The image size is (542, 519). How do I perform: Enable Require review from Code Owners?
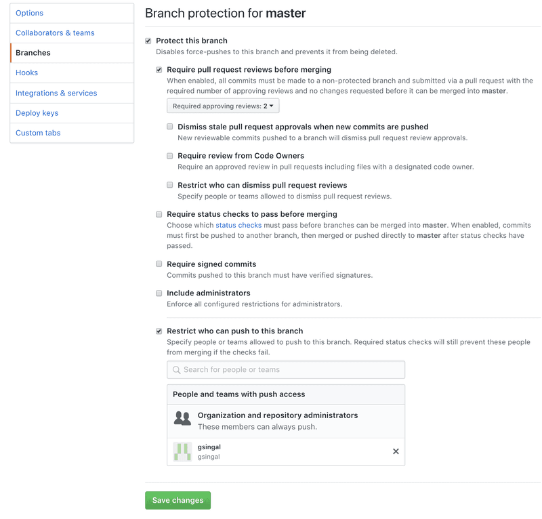(x=170, y=156)
